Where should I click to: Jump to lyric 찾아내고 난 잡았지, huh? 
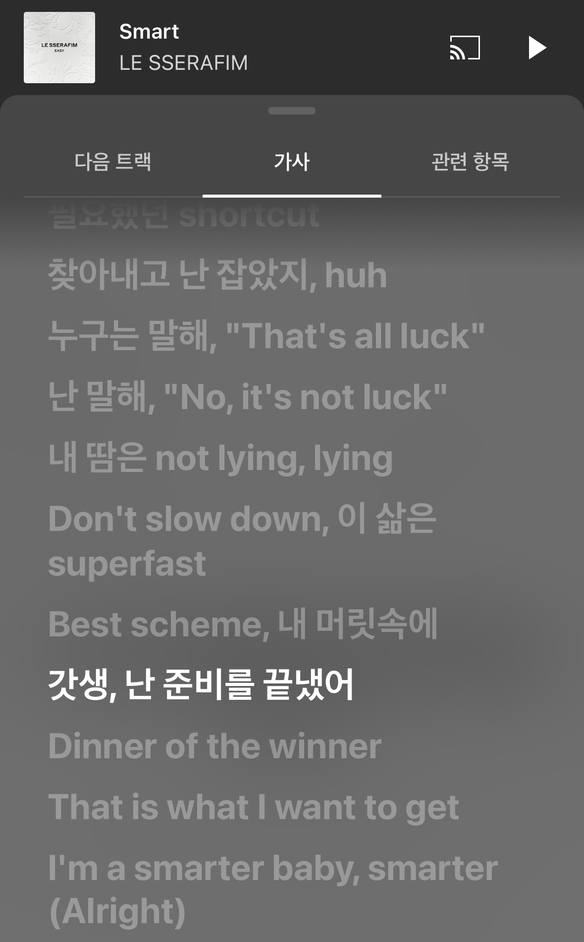pos(217,275)
